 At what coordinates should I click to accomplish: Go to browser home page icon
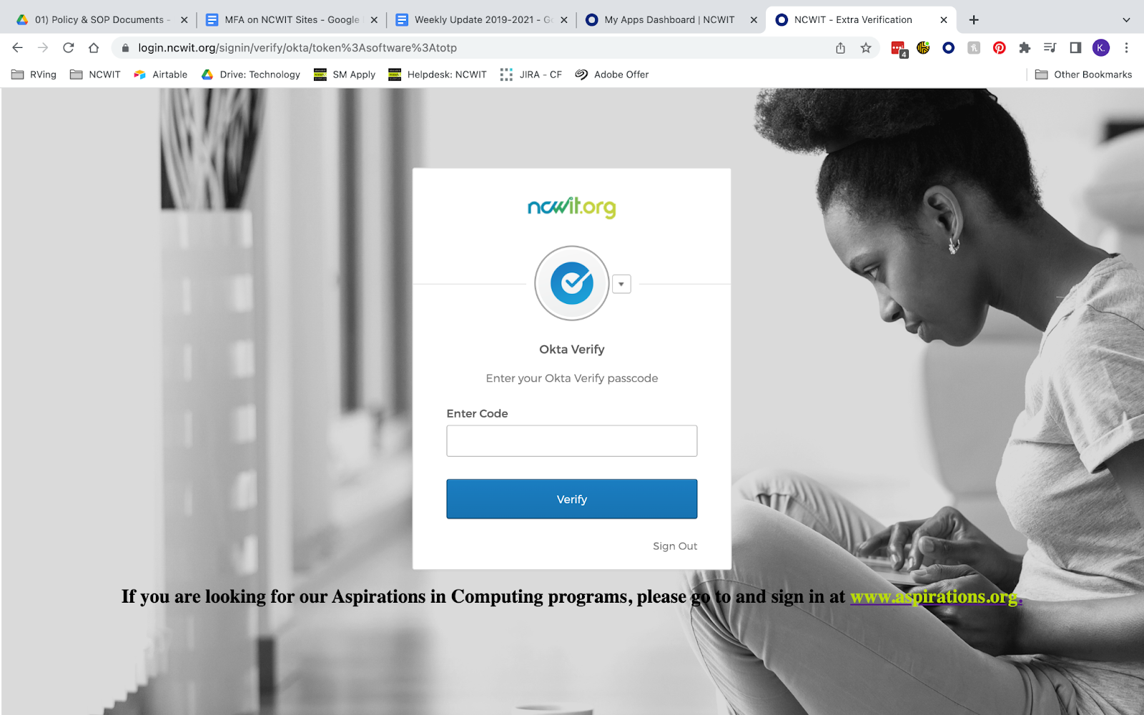(x=94, y=48)
